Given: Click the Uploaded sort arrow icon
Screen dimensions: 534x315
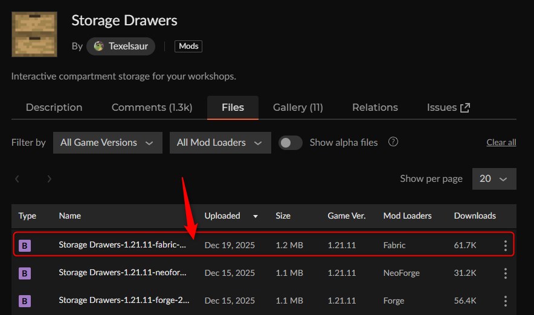Looking at the screenshot, I should coord(256,216).
